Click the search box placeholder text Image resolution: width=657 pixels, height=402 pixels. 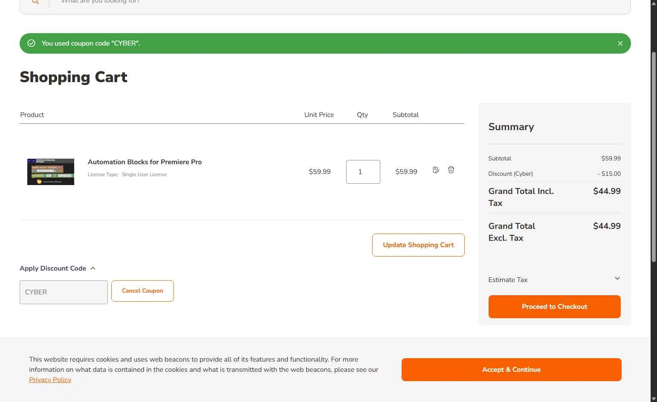[101, 2]
